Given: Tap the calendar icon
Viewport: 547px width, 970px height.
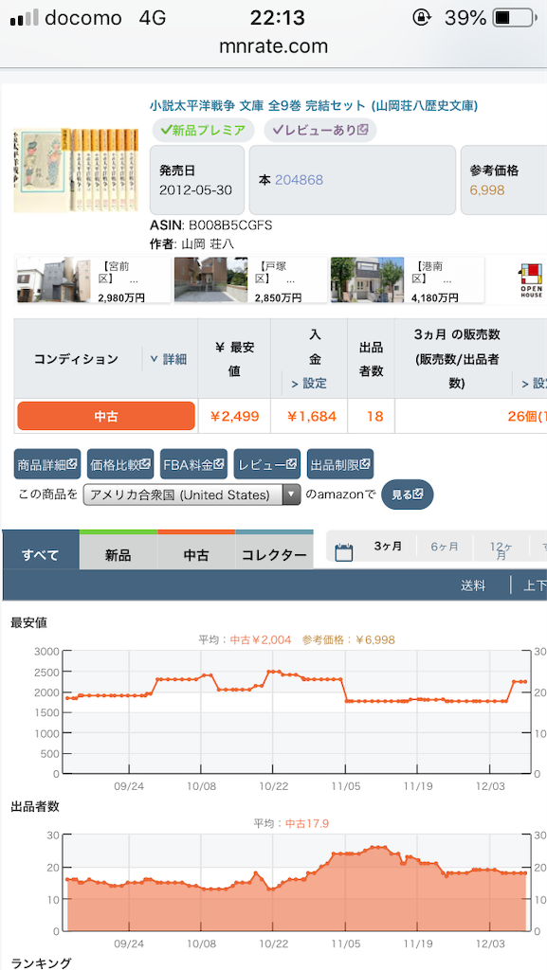Looking at the screenshot, I should 343,551.
